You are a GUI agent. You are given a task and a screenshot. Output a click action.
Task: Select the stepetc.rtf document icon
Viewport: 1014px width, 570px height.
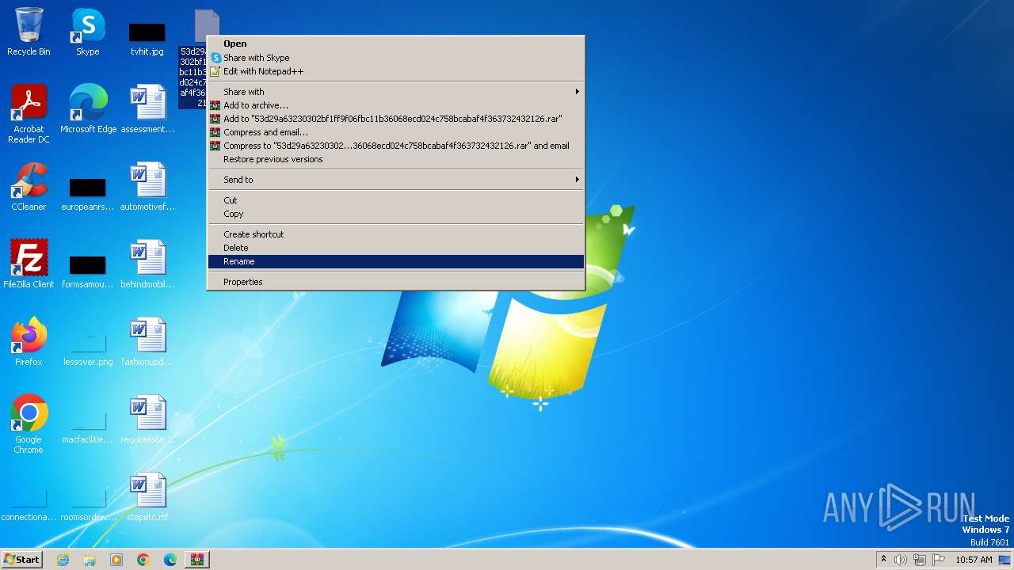147,498
